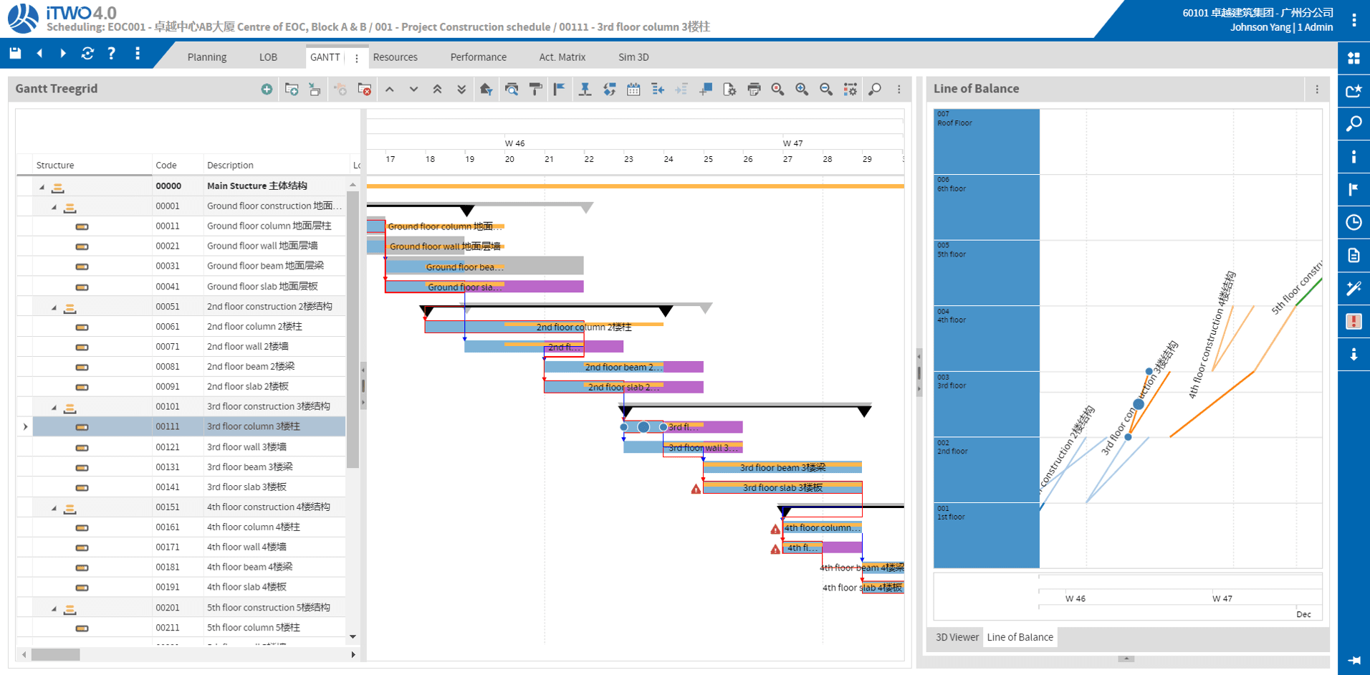Zoom in using the magnifier plus icon
This screenshot has height=675, width=1370.
(x=802, y=90)
